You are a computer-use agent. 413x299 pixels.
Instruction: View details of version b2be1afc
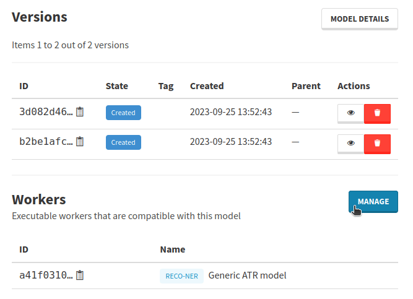(x=350, y=143)
